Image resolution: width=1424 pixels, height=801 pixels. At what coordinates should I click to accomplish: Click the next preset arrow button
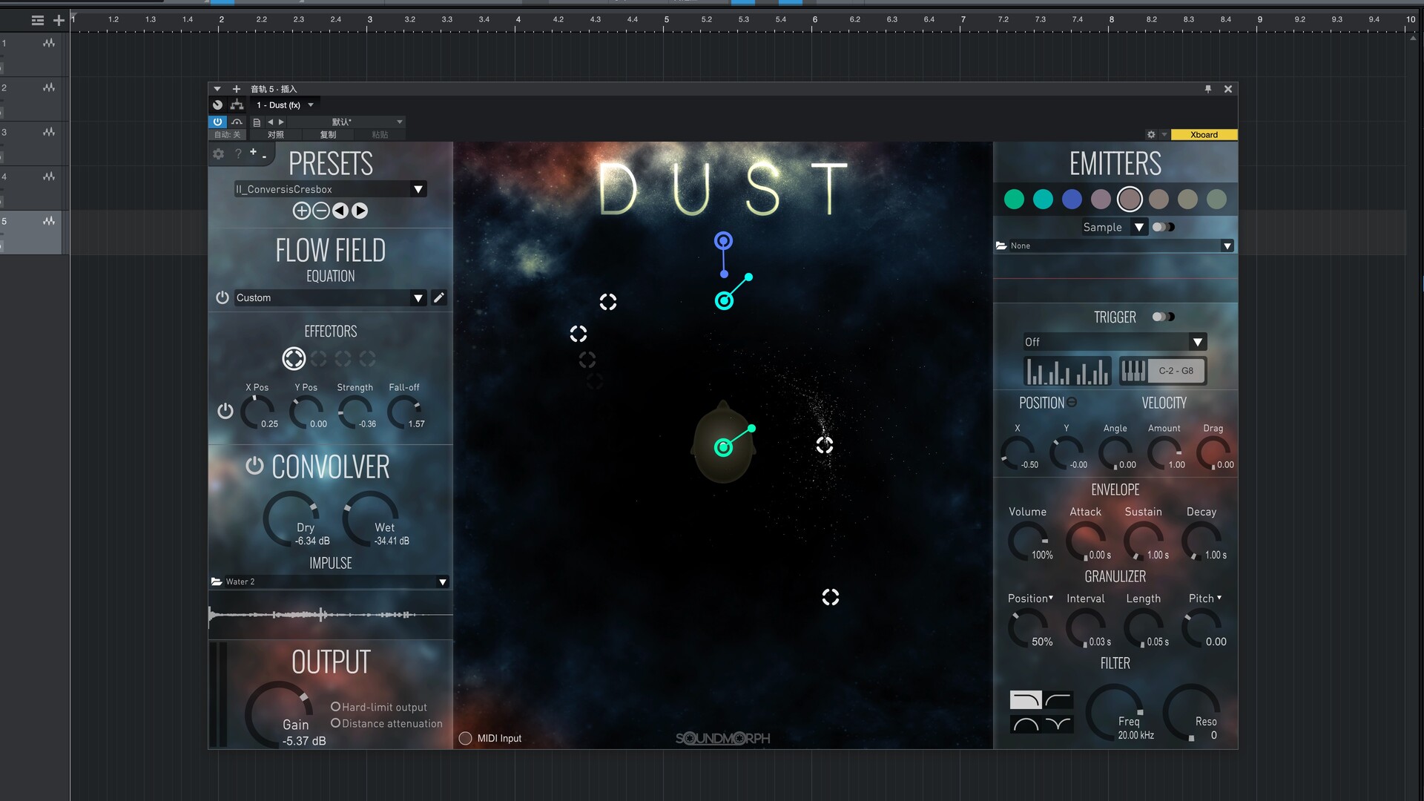[360, 211]
